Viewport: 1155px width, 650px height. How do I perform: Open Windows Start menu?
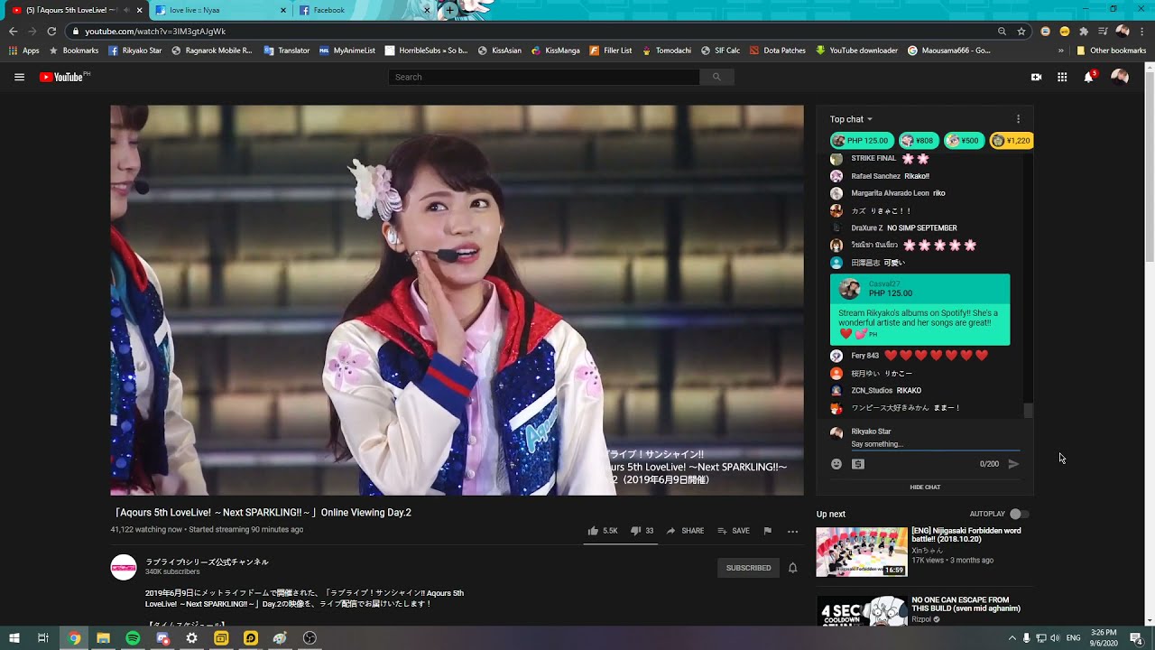click(14, 638)
